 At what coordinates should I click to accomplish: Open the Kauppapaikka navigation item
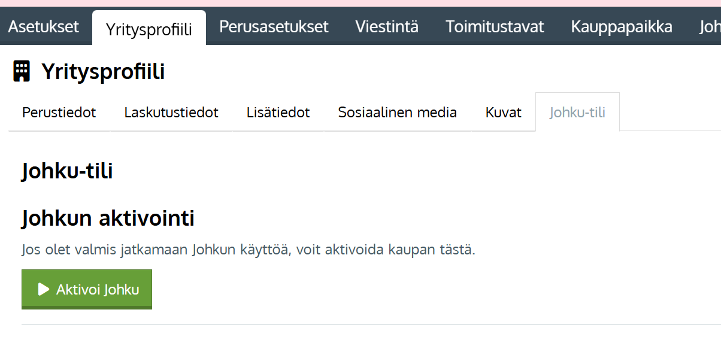click(622, 27)
